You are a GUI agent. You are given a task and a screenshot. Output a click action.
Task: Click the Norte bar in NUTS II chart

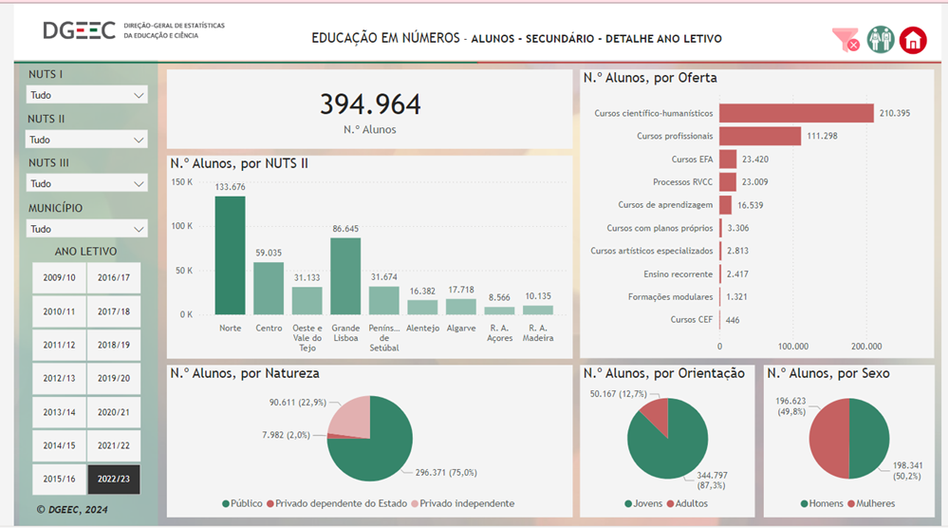point(230,255)
